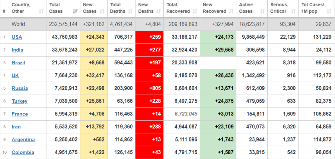The width and height of the screenshot is (335, 159).
Task: Sort table by Total Recovered arrow icon
Action: coord(195,11)
